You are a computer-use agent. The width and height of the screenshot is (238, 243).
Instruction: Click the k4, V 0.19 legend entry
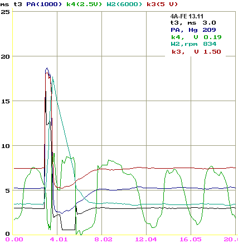[x=196, y=37]
